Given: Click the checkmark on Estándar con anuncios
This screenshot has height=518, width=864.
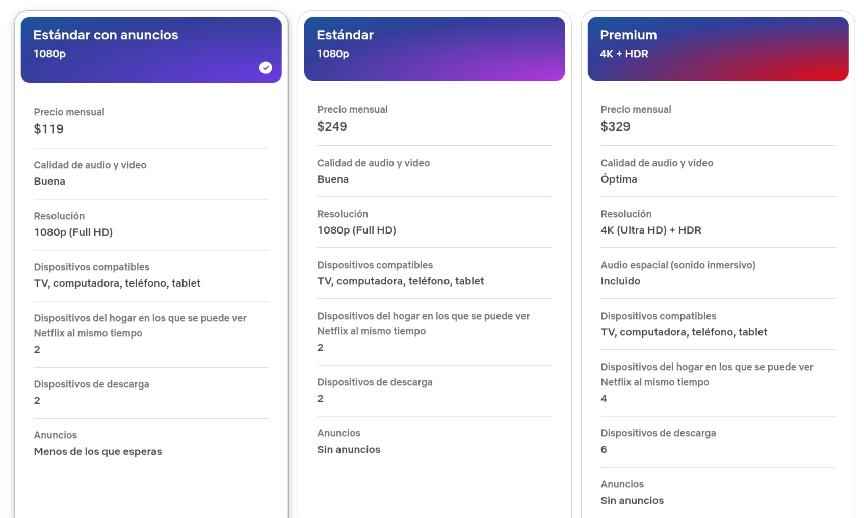Looking at the screenshot, I should [266, 68].
